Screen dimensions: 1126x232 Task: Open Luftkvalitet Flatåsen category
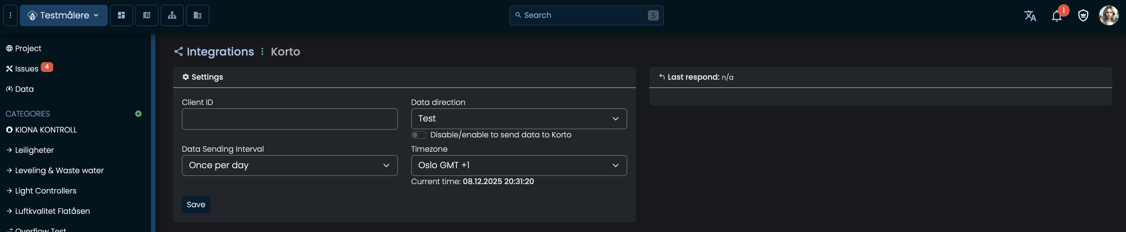point(48,211)
